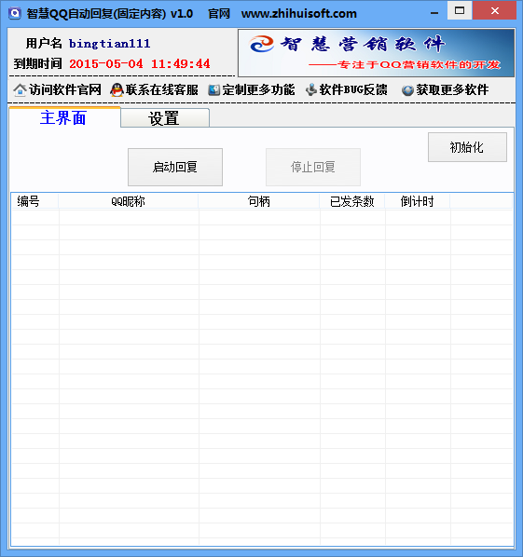Open 软件BUG反馈 link
523x557 pixels.
click(353, 89)
